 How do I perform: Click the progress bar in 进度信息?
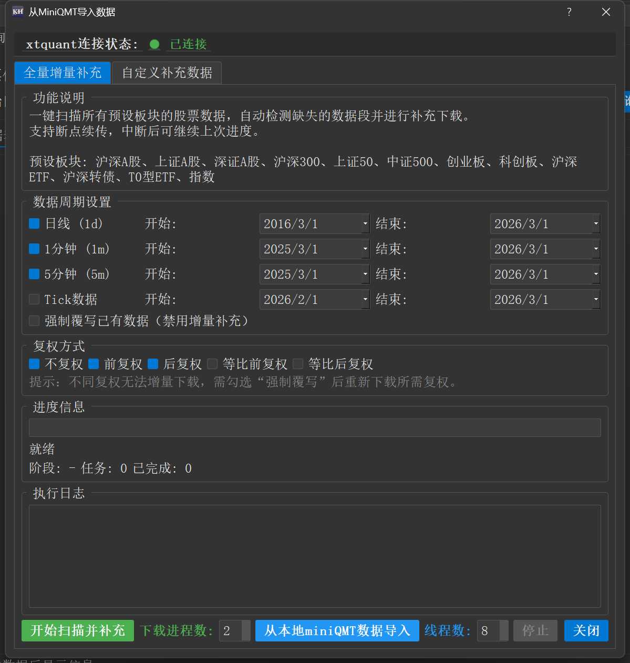(x=315, y=427)
